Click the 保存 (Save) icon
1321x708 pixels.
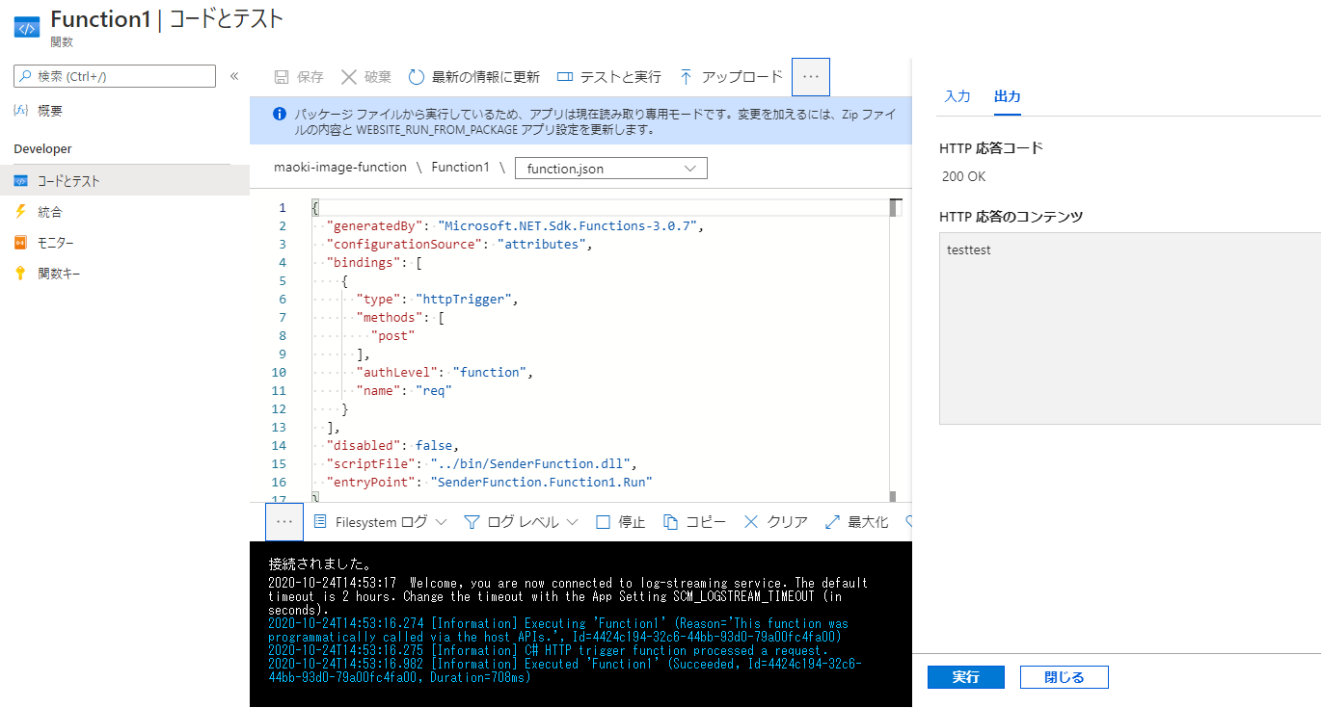click(297, 76)
